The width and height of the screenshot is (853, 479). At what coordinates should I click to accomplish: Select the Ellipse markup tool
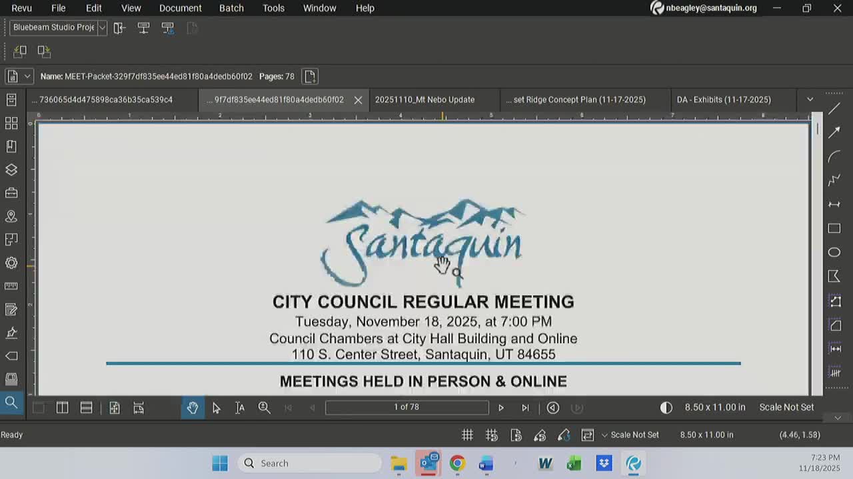click(834, 251)
